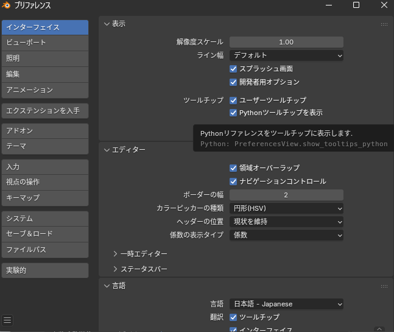Screen dimensions: 394x332
Task: Click the Blender logo in title bar
Action: point(6,5)
